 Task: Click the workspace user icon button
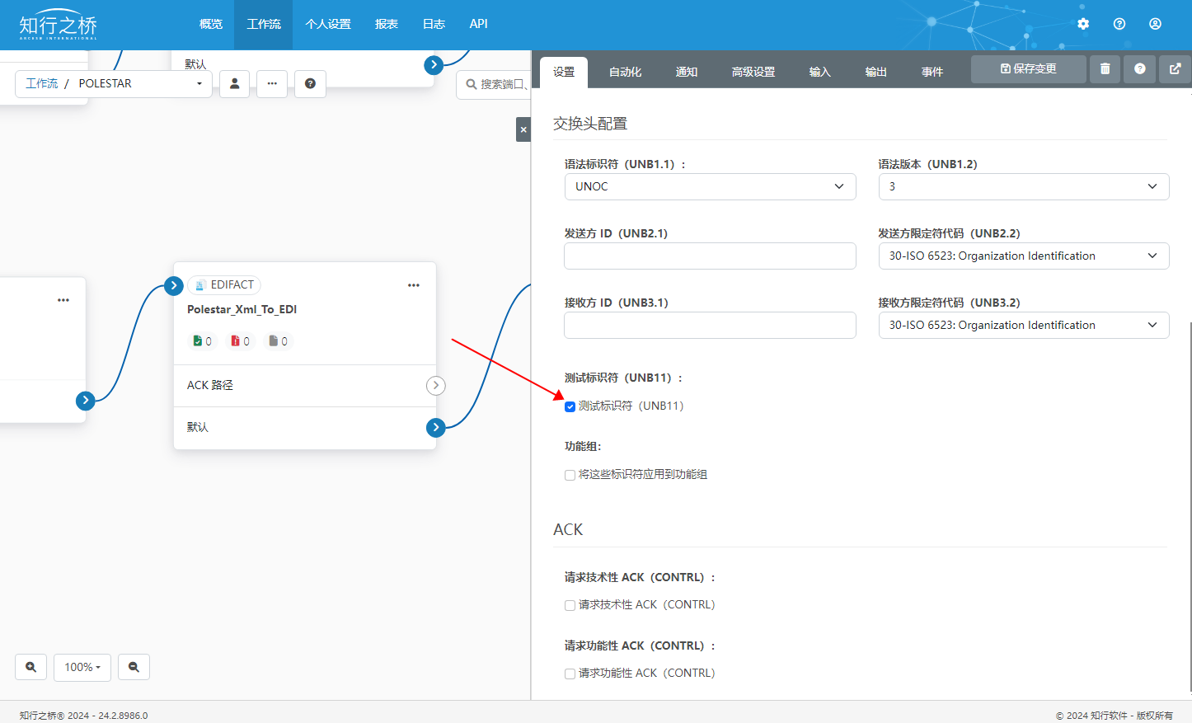(x=234, y=83)
